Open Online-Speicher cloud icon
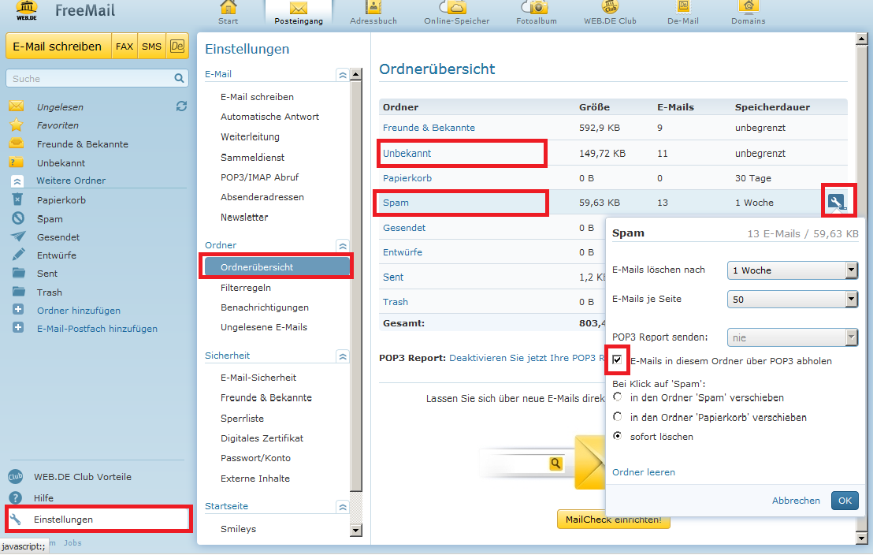The height and width of the screenshot is (555, 873). (455, 8)
